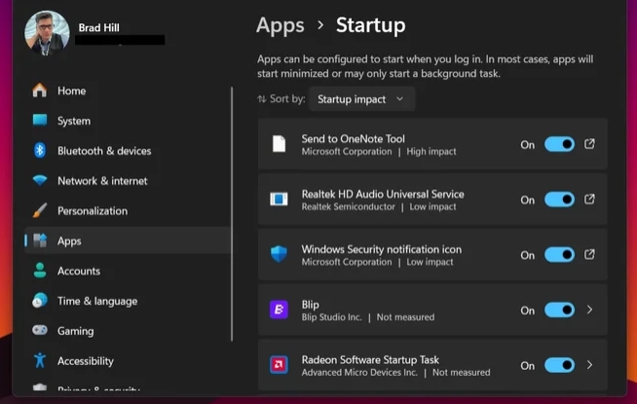The image size is (637, 404).
Task: Toggle Realtek HD Audio Universal Service startup
Action: 559,200
